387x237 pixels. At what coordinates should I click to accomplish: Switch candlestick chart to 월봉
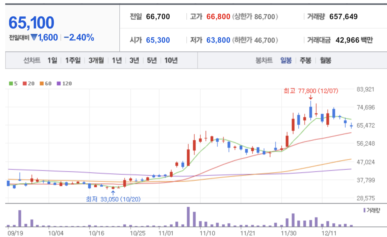(325, 60)
